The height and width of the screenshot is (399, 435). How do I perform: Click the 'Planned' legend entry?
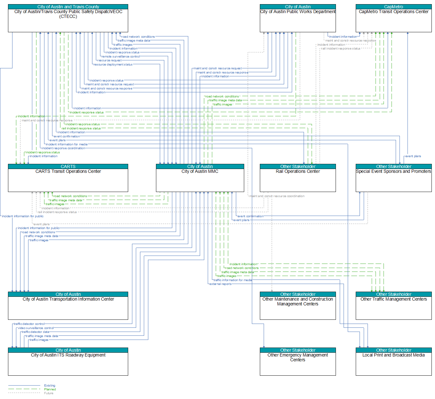point(50,389)
